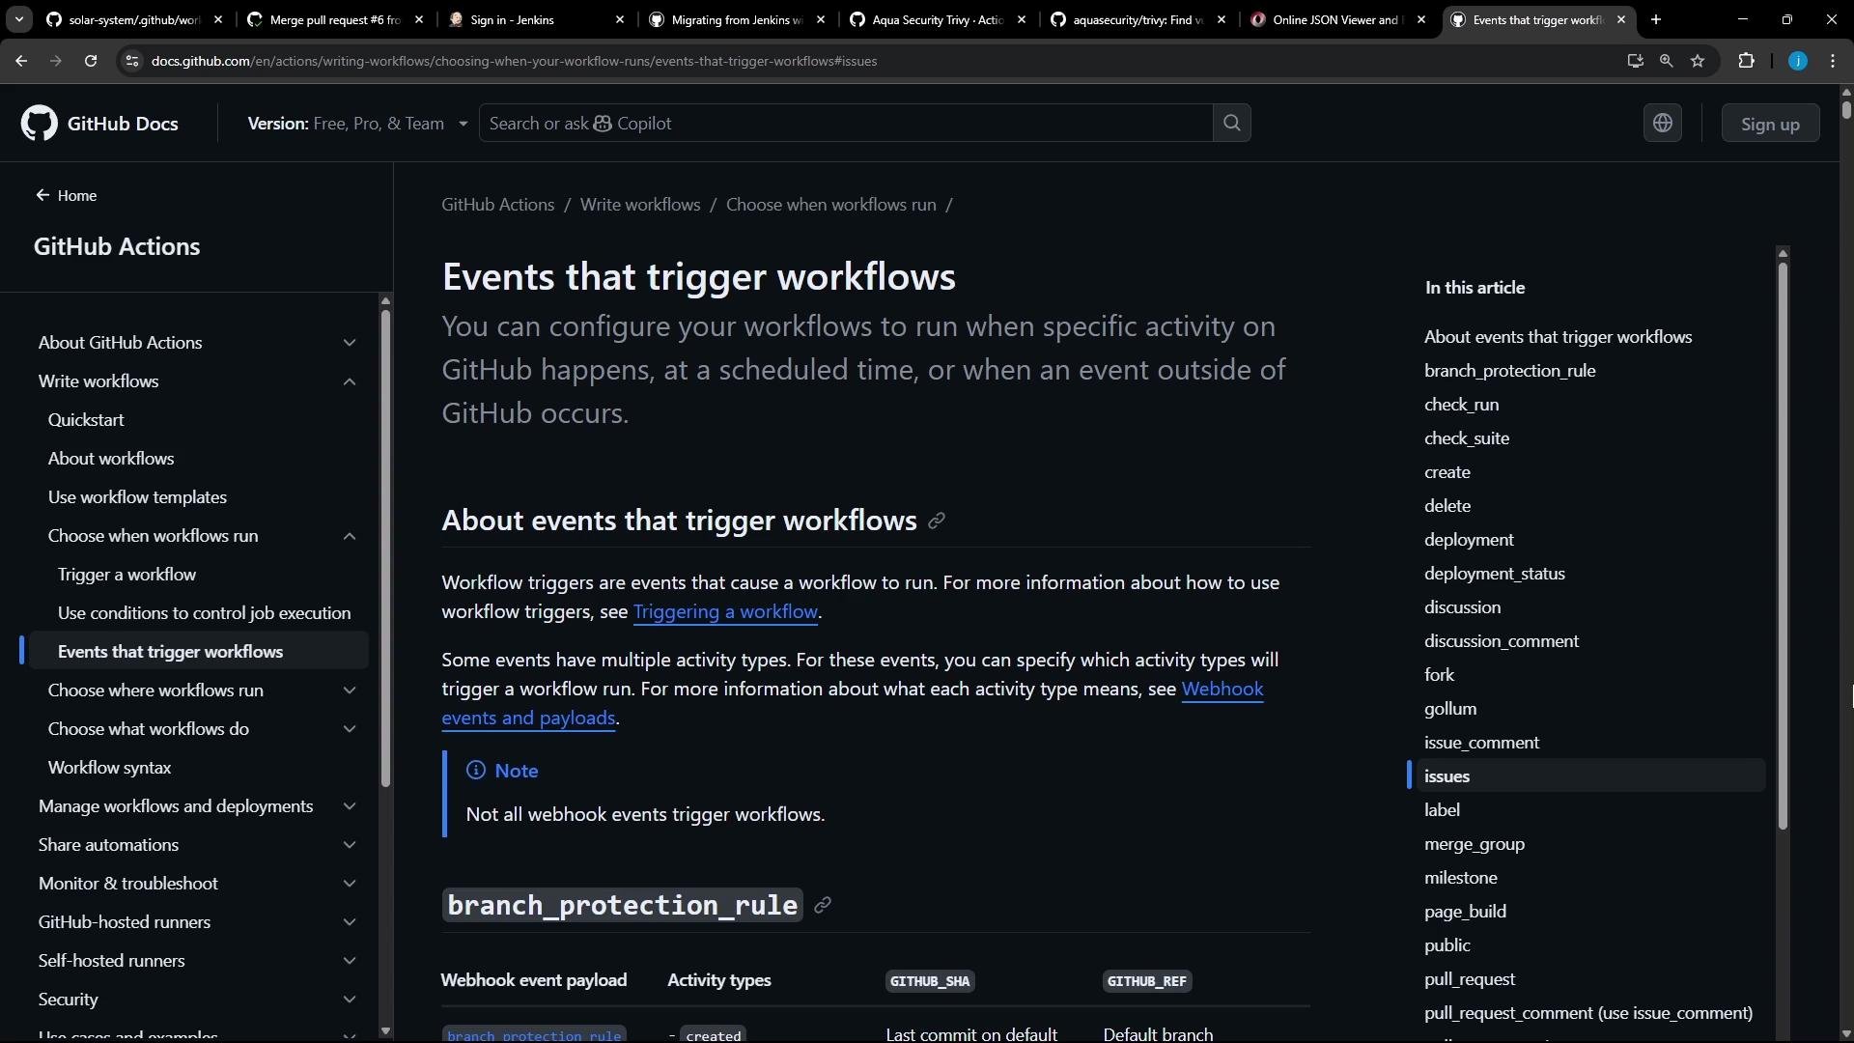Collapse Write workflows section
The height and width of the screenshot is (1043, 1854).
pyautogui.click(x=350, y=381)
